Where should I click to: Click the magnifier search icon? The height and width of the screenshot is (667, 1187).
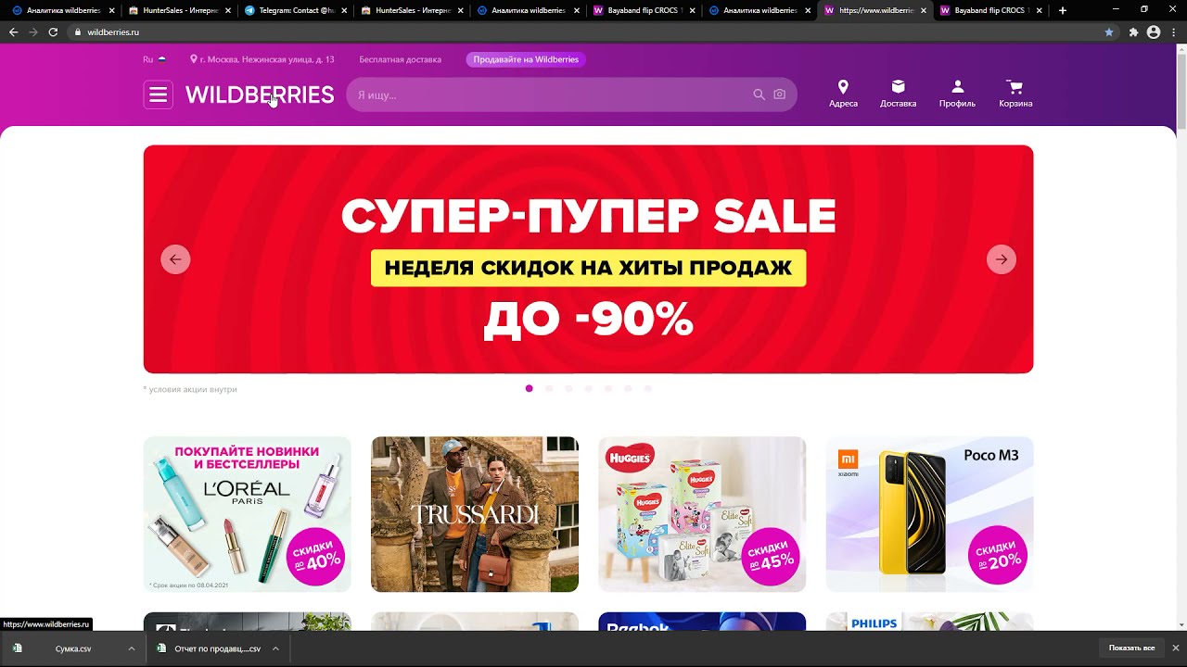coord(759,94)
